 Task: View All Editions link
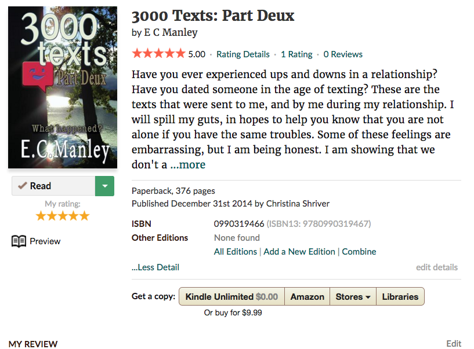click(x=235, y=252)
